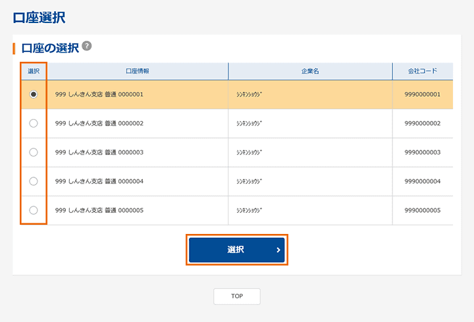Click company code 9990000002
Viewport: 474px width, 322px height.
tap(422, 124)
